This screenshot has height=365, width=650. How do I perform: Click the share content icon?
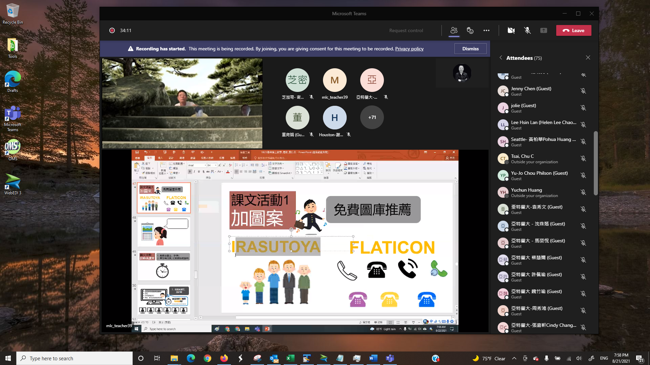[x=543, y=30]
